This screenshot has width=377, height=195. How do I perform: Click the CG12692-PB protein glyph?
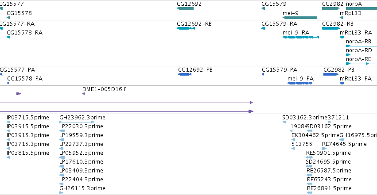pos(185,74)
